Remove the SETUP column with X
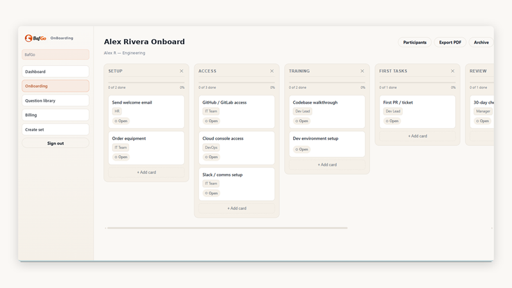Viewport: 512px width, 288px height. (x=182, y=71)
